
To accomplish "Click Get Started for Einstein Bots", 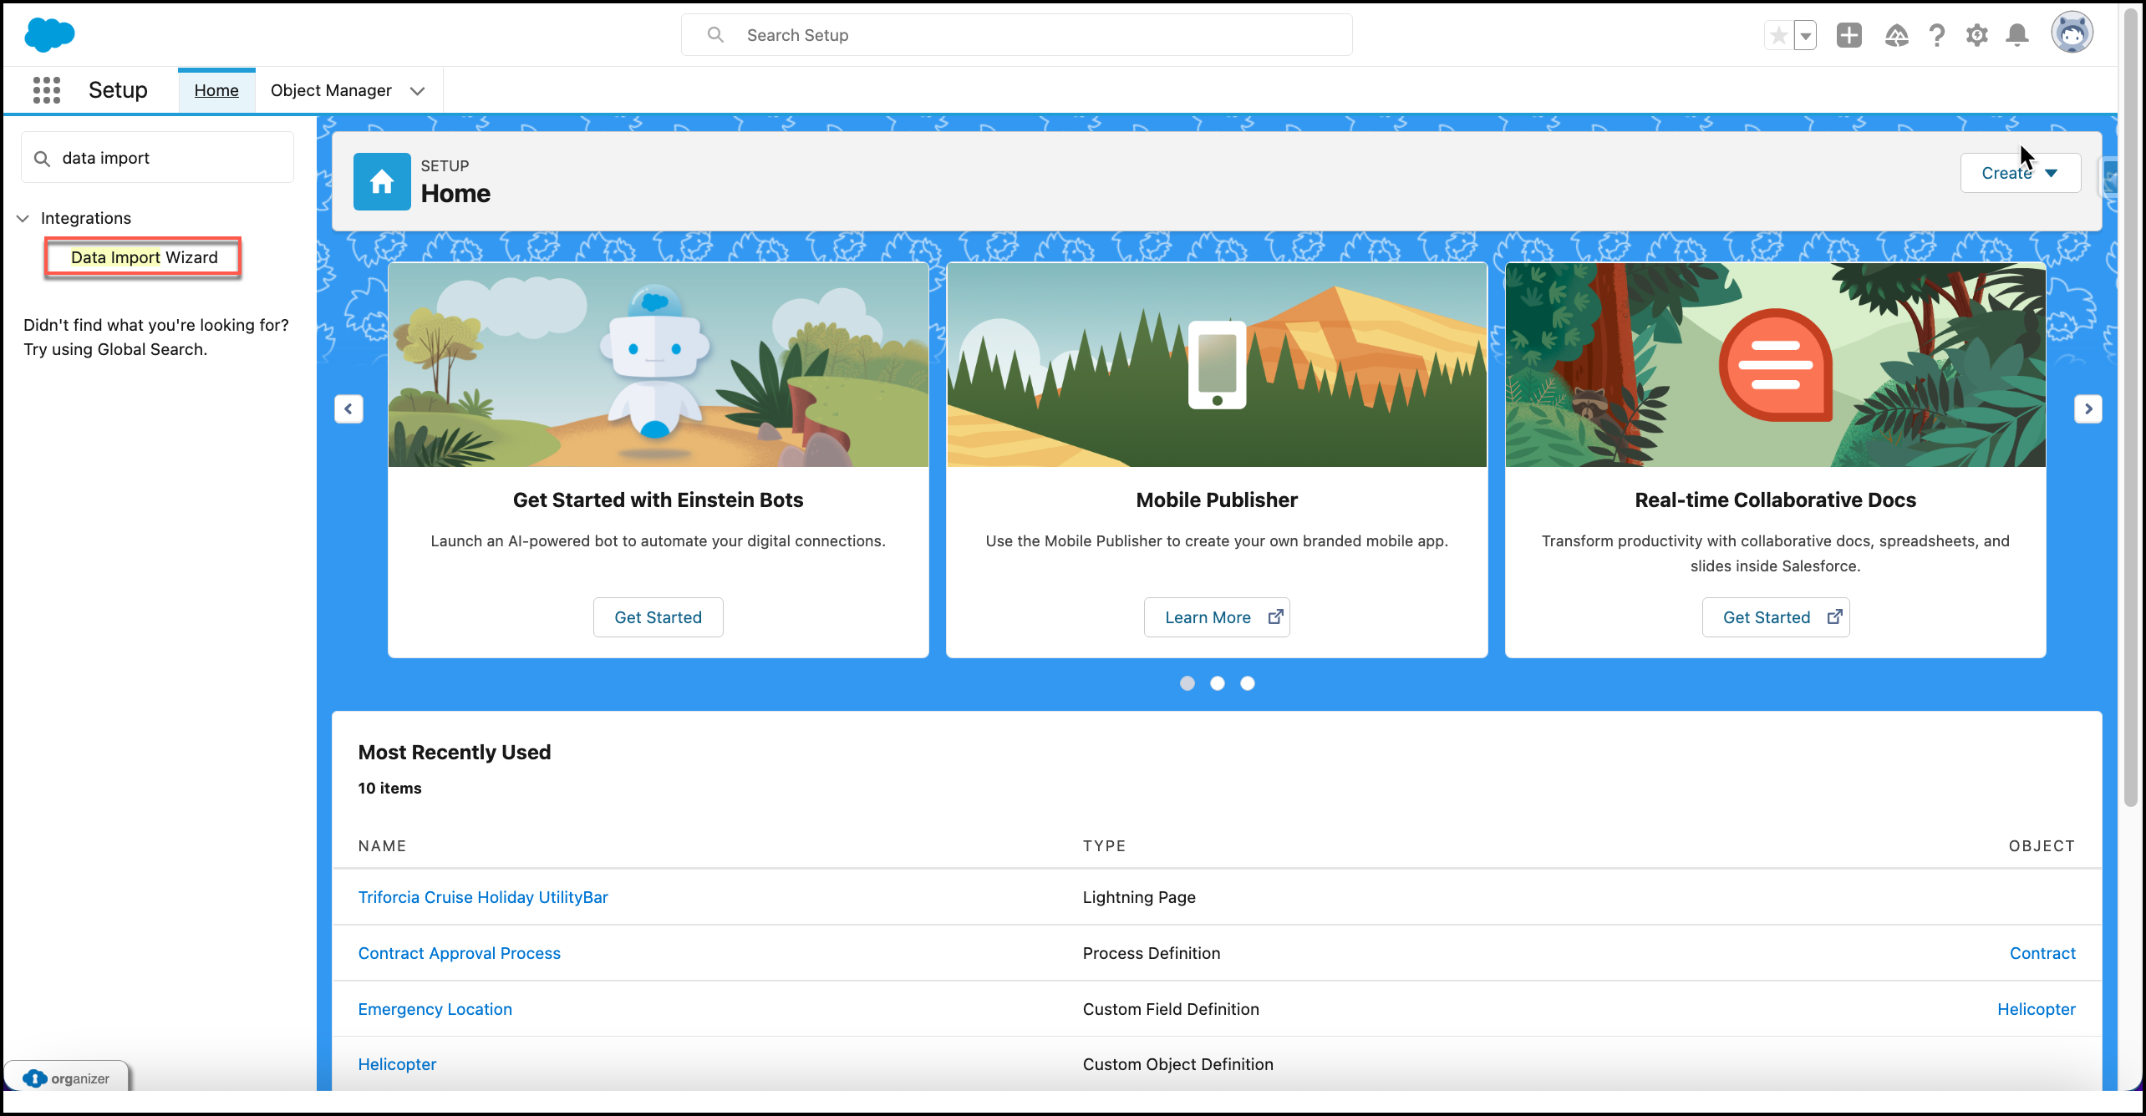I will (x=659, y=617).
